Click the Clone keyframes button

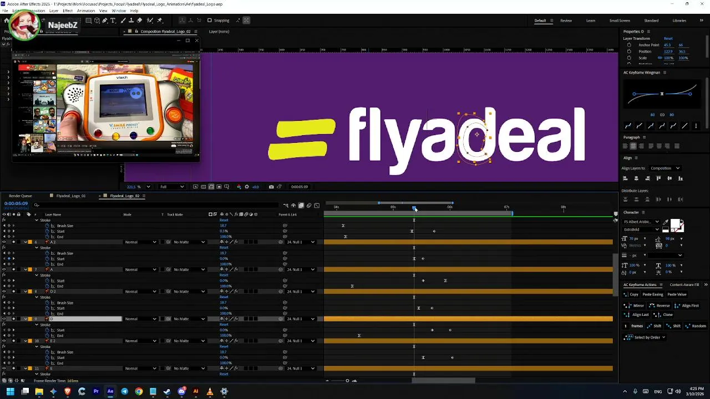pos(663,315)
